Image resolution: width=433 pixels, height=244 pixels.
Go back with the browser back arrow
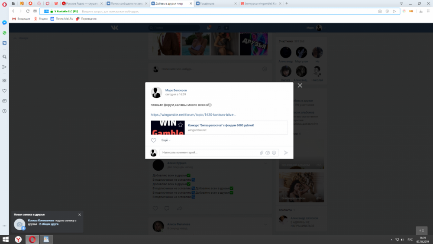pyautogui.click(x=13, y=11)
